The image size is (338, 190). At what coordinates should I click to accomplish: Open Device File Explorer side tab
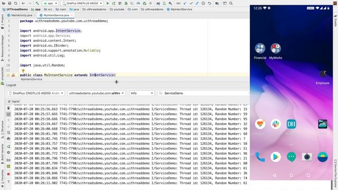(x=335, y=174)
